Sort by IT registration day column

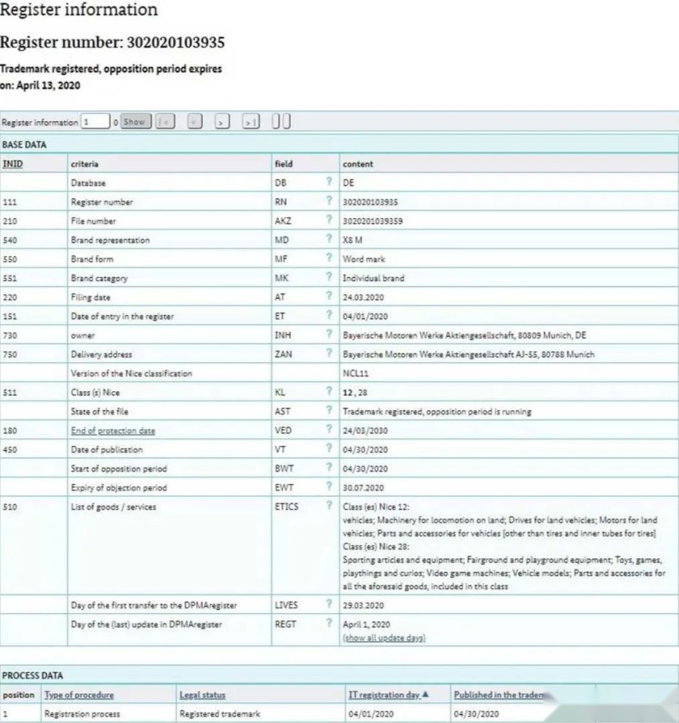coord(384,695)
